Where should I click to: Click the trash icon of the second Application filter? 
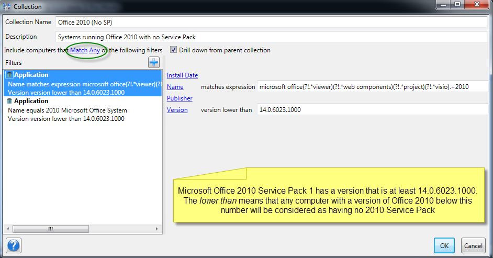[x=9, y=101]
